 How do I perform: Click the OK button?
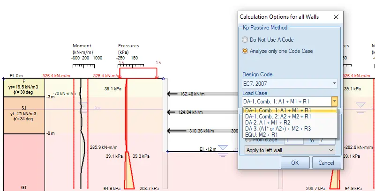[x=295, y=162]
